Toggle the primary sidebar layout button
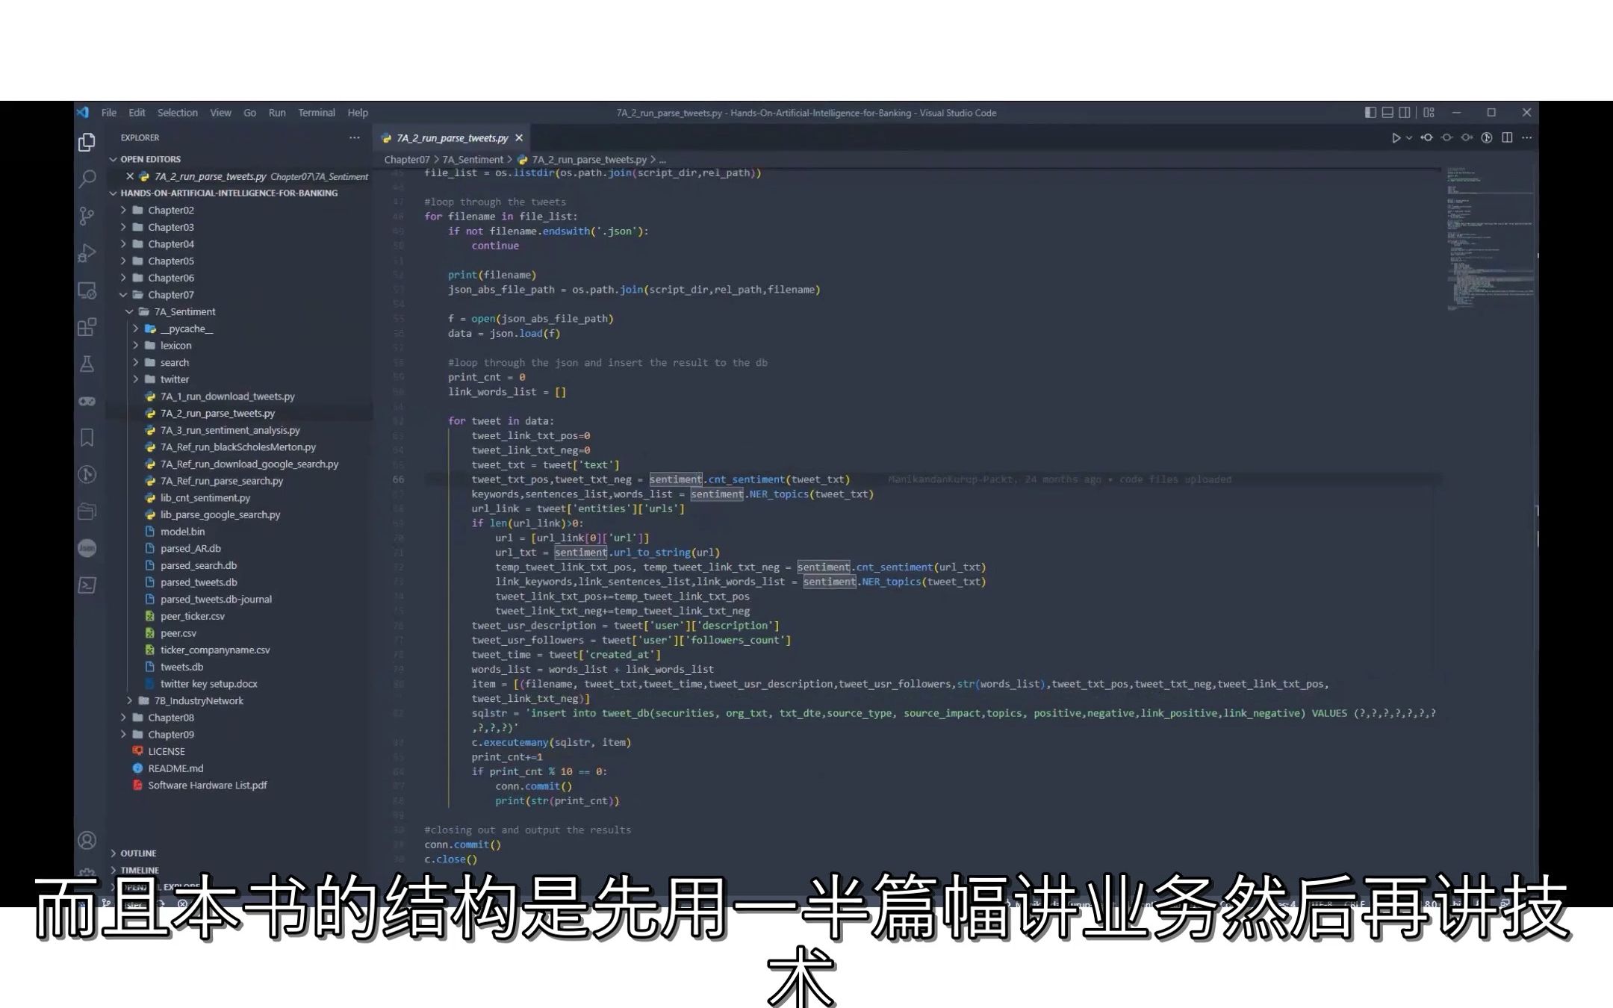1613x1008 pixels. click(1370, 113)
